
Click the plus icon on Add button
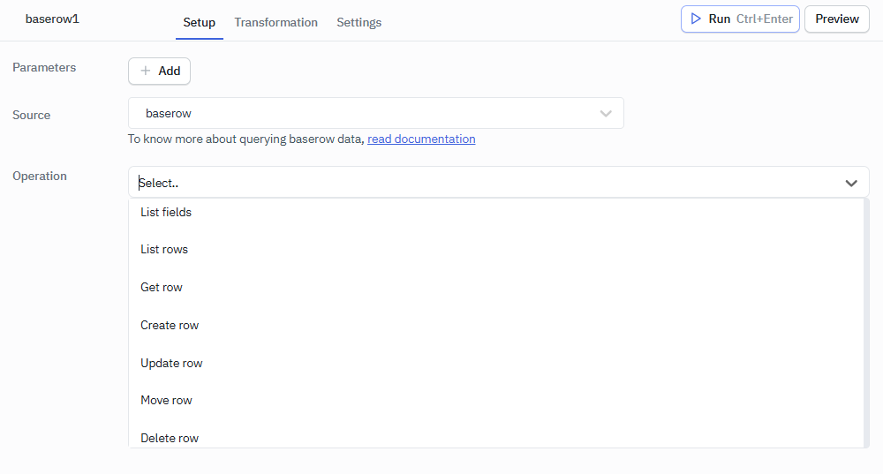146,71
